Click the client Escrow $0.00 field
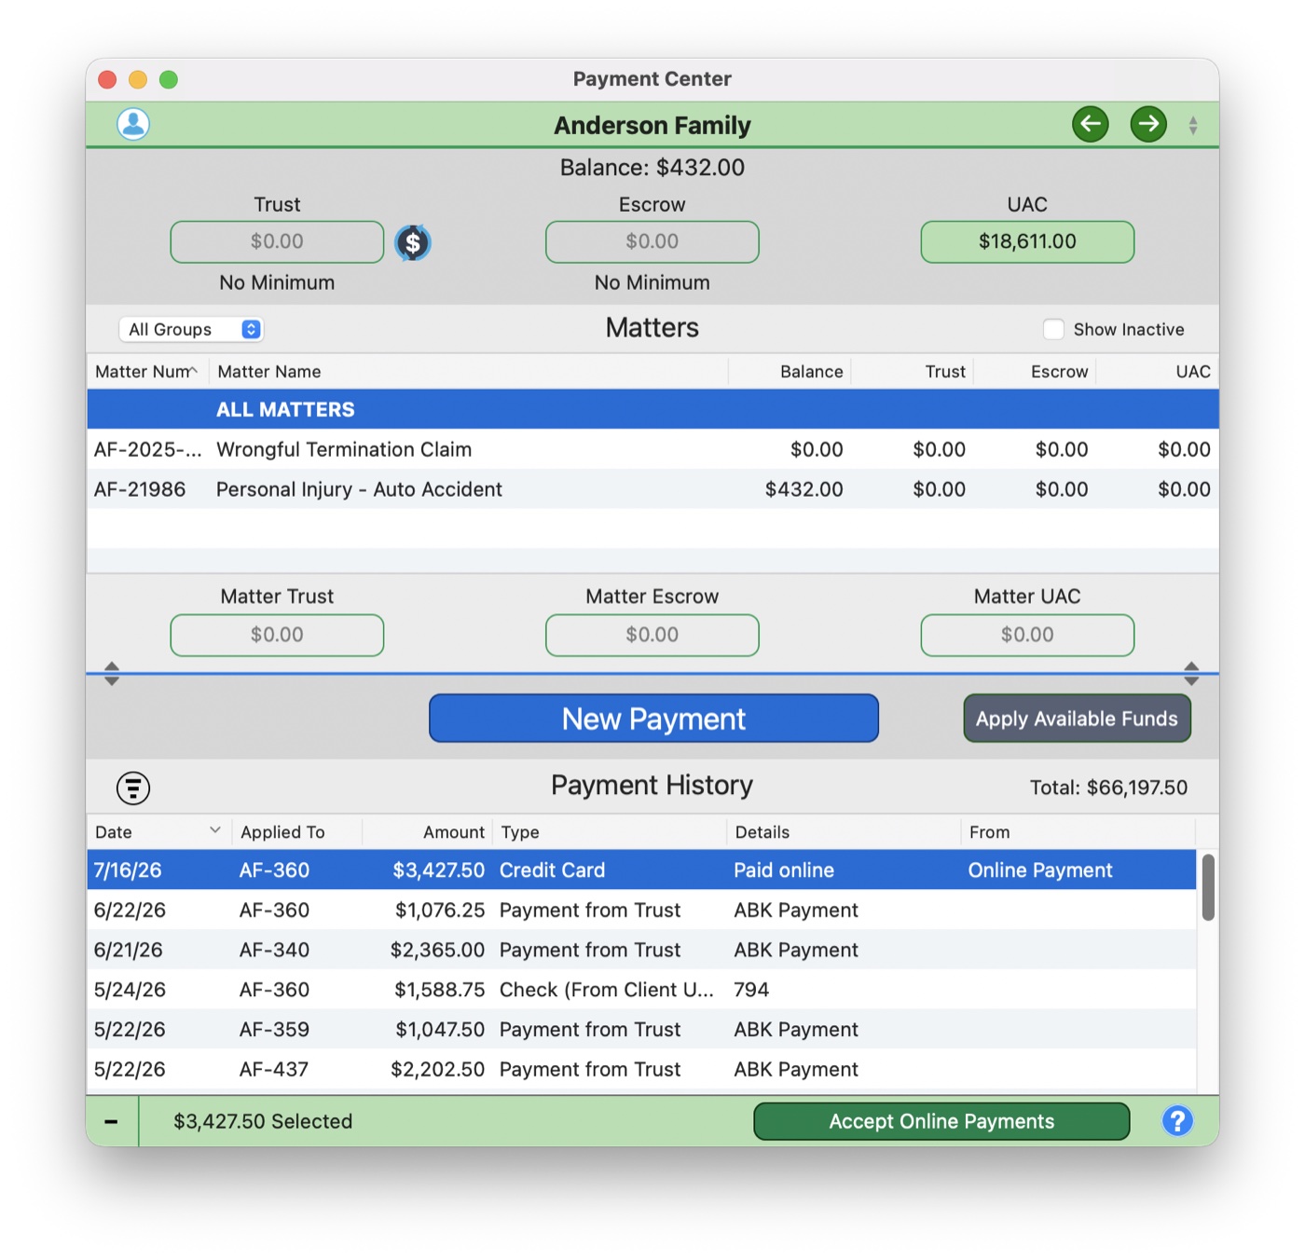The height and width of the screenshot is (1260, 1305). click(x=652, y=242)
